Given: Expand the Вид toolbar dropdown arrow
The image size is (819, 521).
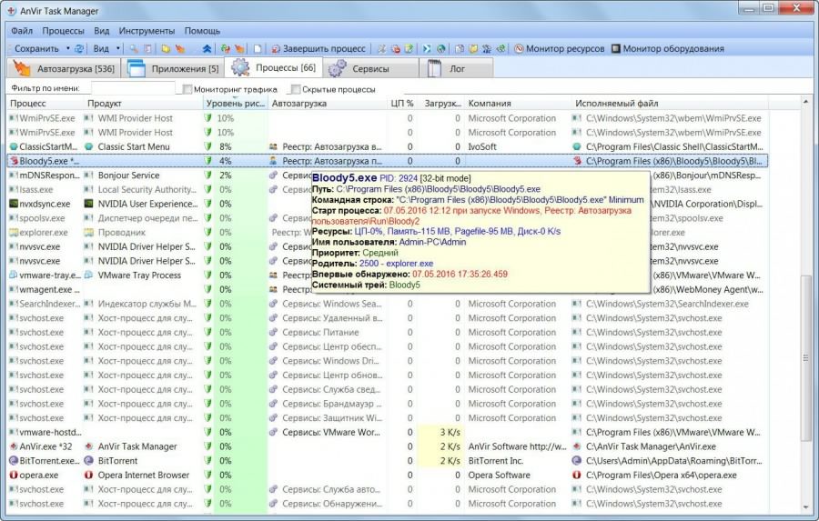Looking at the screenshot, I should click(116, 48).
